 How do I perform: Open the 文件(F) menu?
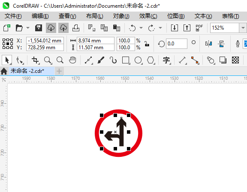point(13,16)
